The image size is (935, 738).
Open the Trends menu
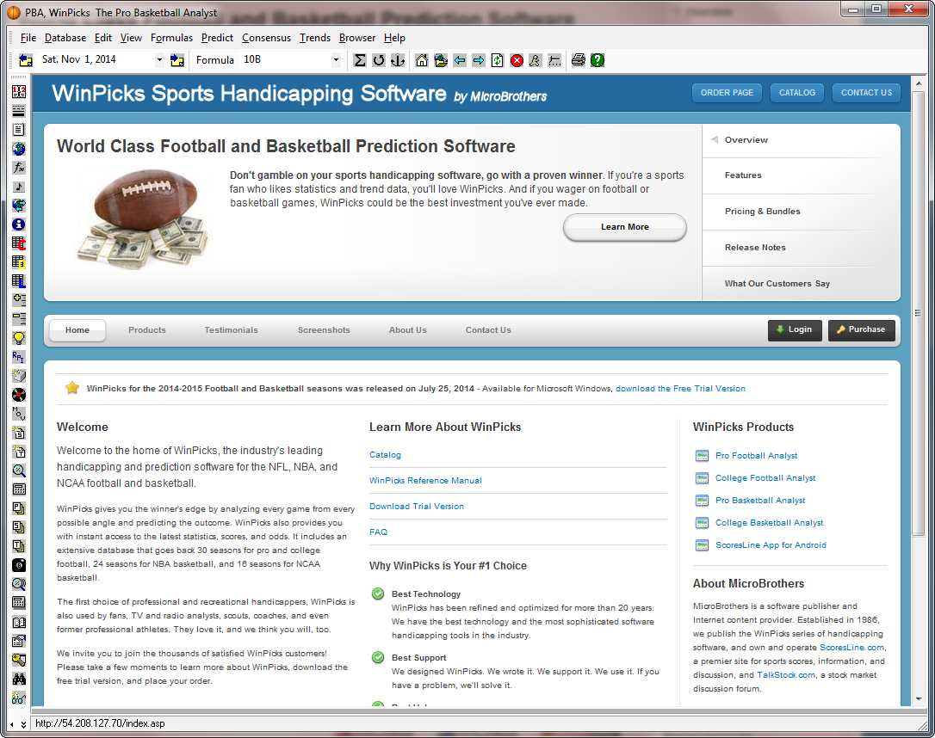(x=315, y=38)
